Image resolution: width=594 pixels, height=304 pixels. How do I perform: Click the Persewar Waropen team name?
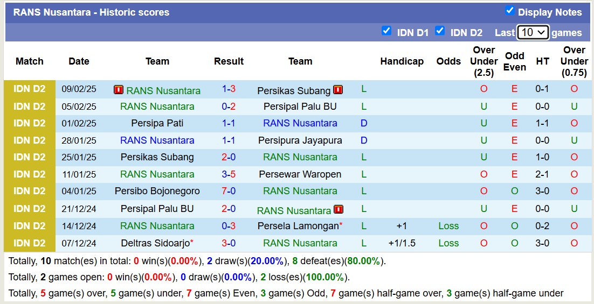pyautogui.click(x=300, y=174)
